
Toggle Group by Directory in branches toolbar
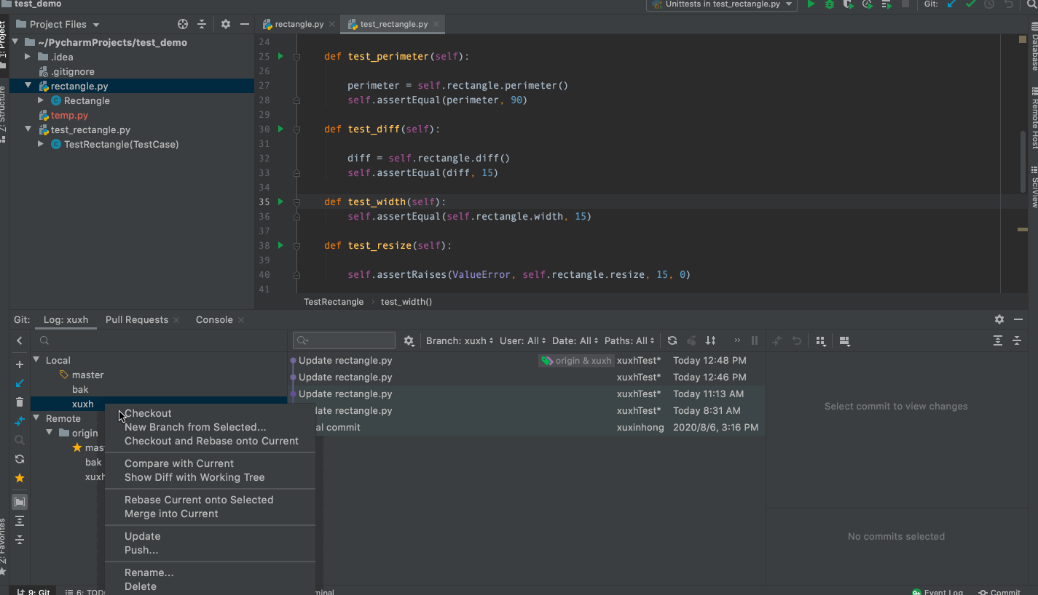(x=20, y=502)
